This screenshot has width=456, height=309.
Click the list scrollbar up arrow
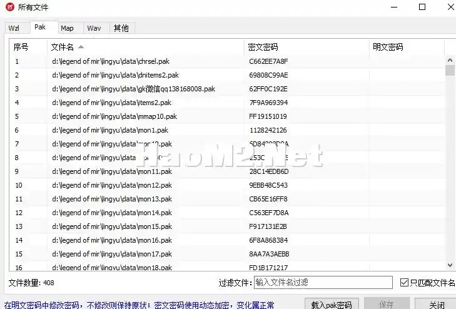[450, 60]
